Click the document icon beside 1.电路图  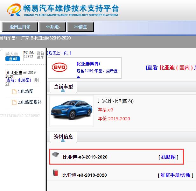[14, 92]
